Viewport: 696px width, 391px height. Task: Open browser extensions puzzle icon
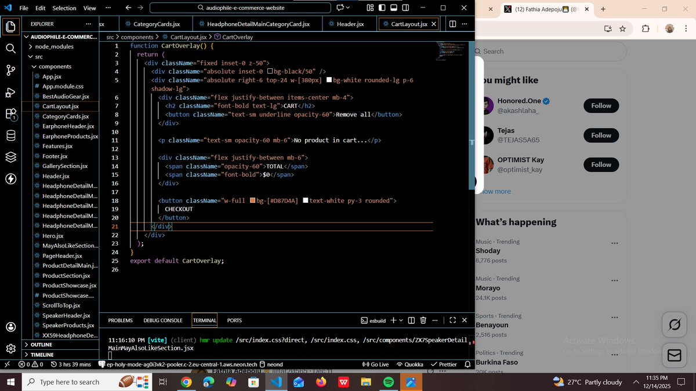(x=646, y=28)
